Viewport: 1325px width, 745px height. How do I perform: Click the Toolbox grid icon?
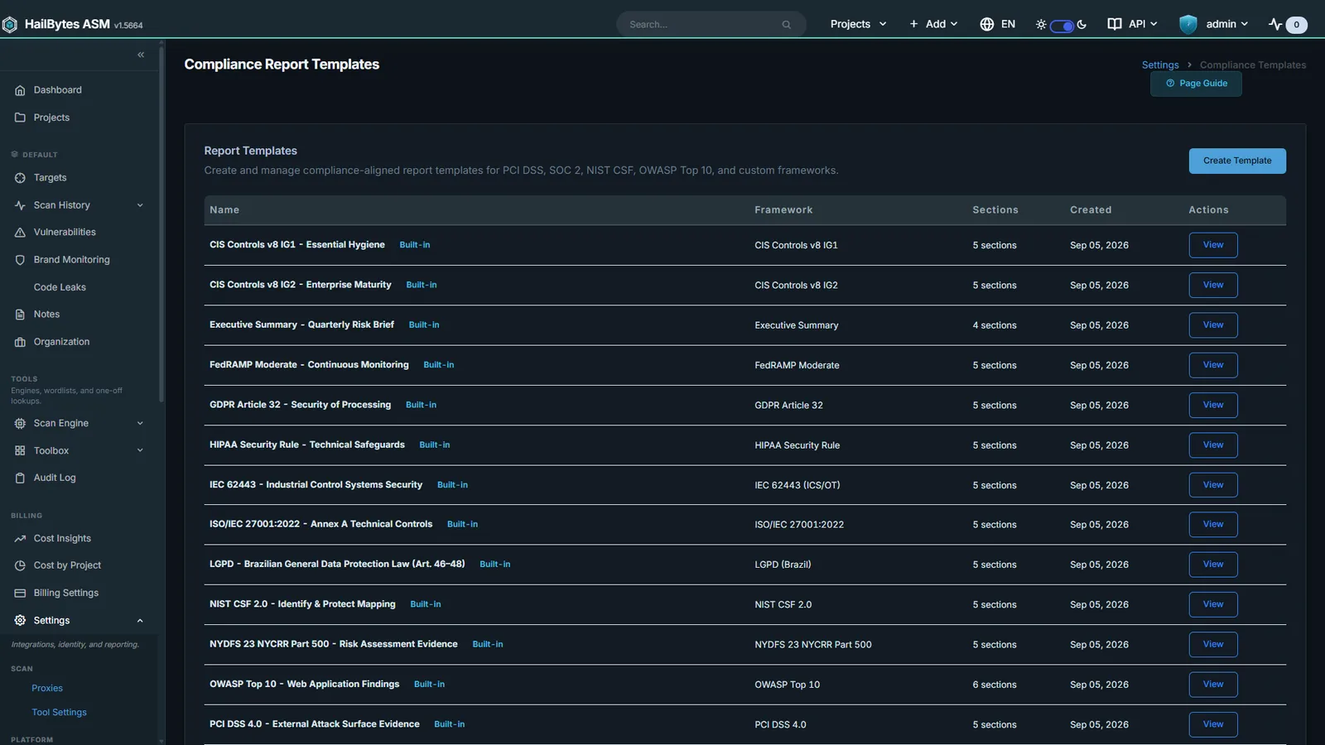click(20, 450)
